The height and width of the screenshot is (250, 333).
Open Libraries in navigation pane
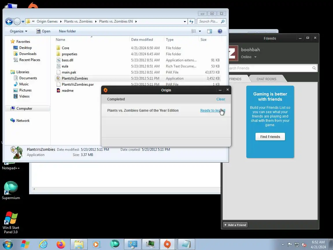click(x=23, y=72)
